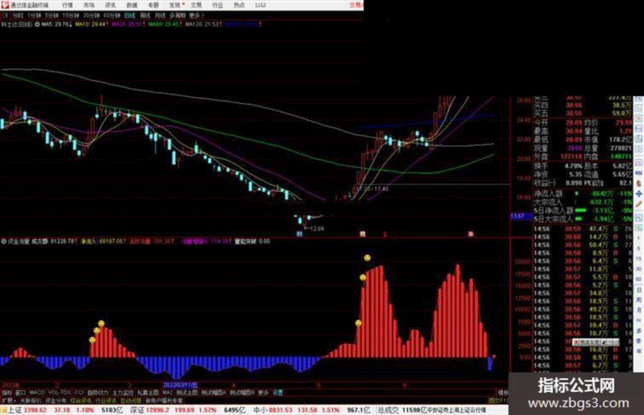Image resolution: width=644 pixels, height=415 pixels.
Task: Open the 数据 menu
Action: pos(132,5)
